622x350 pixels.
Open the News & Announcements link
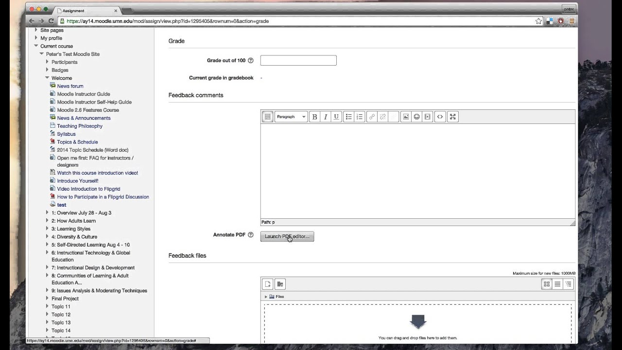tap(84, 118)
